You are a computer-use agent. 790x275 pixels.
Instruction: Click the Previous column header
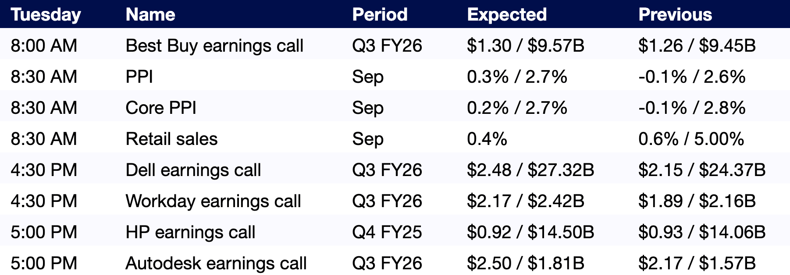(x=675, y=14)
